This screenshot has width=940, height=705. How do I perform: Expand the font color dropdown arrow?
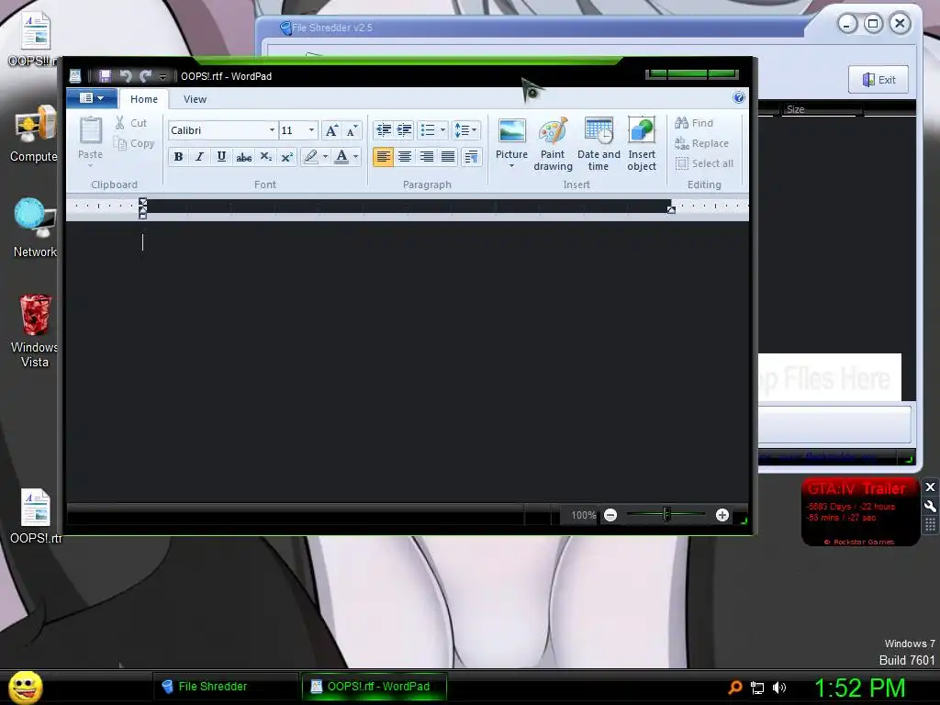point(356,156)
